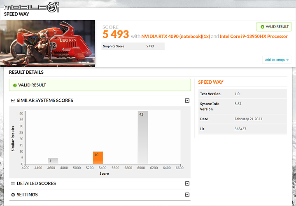Image resolution: width=296 pixels, height=206 pixels.
Task: Open the NVIDIA RTX 4090 (notebook) link
Action: pyautogui.click(x=175, y=36)
